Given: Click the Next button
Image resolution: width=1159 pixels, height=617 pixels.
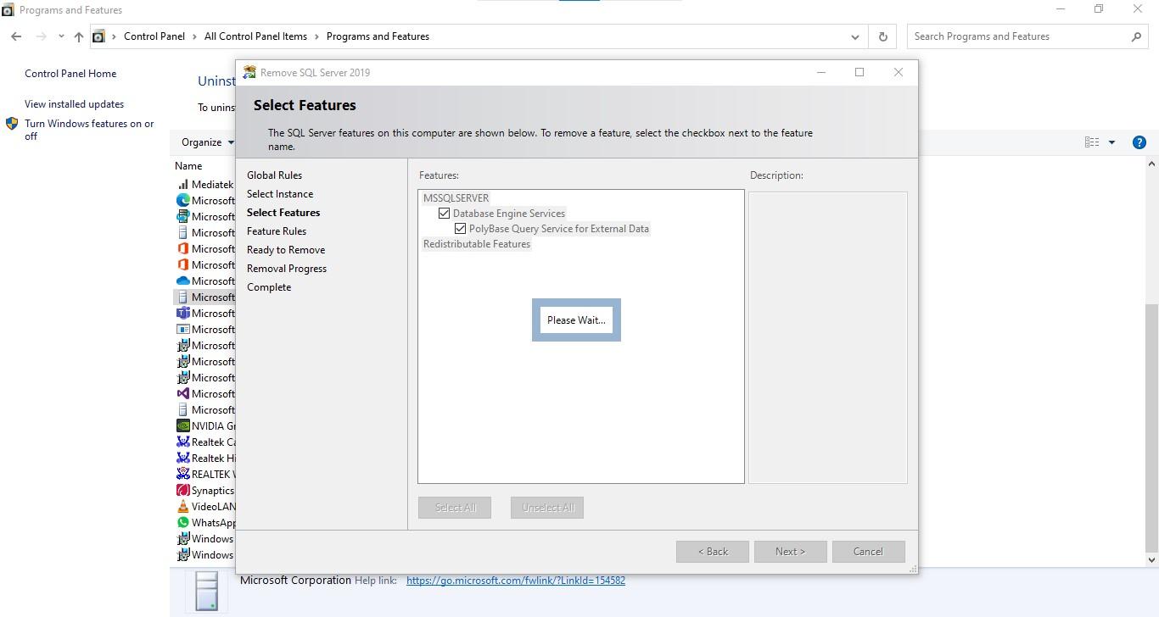Looking at the screenshot, I should point(790,552).
